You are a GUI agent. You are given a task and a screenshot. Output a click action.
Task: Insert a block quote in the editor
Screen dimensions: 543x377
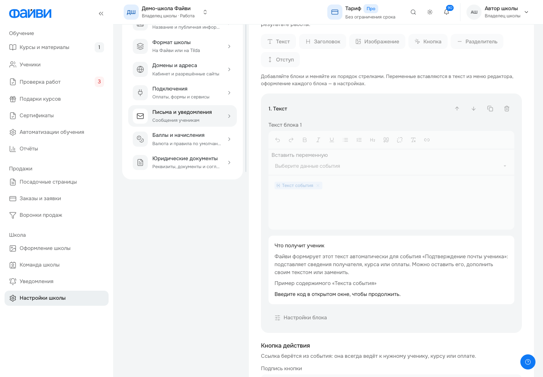386,140
